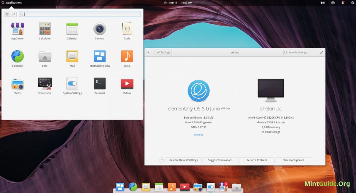The width and height of the screenshot is (356, 193).
Task: Click the Applications menu in the top panel
Action: tap(12, 3)
